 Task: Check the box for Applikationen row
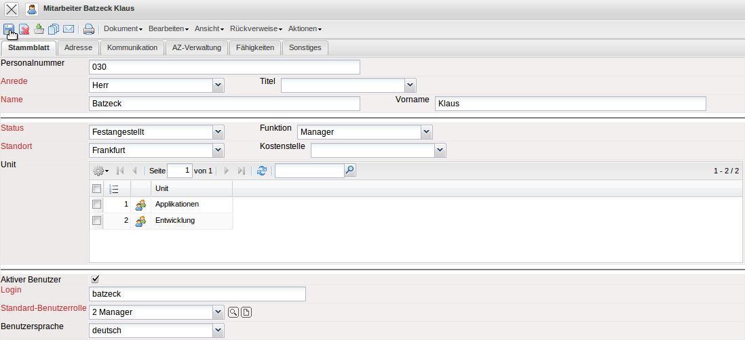96,204
